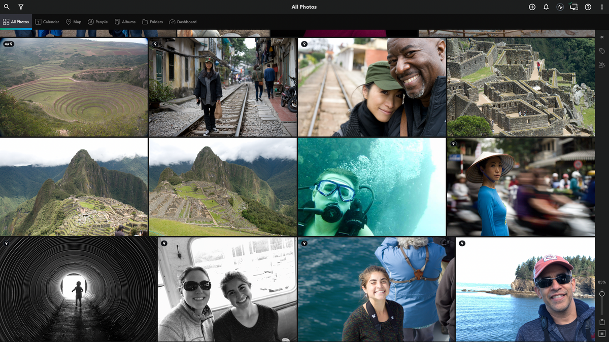
Task: Open the three-dot overflow menu
Action: click(602, 7)
